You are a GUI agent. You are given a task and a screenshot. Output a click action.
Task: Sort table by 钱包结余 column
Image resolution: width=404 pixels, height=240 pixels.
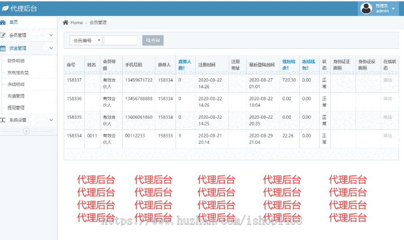pos(289,64)
